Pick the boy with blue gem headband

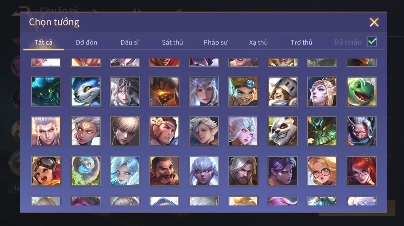click(243, 92)
